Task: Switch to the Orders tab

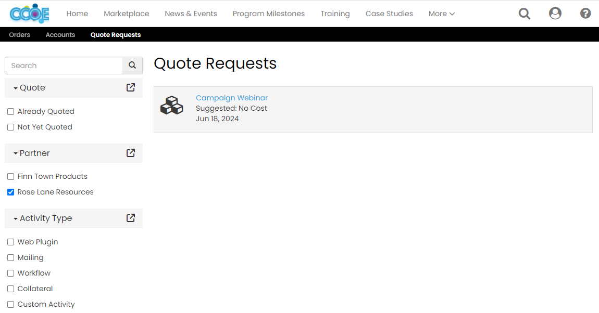Action: tap(19, 34)
